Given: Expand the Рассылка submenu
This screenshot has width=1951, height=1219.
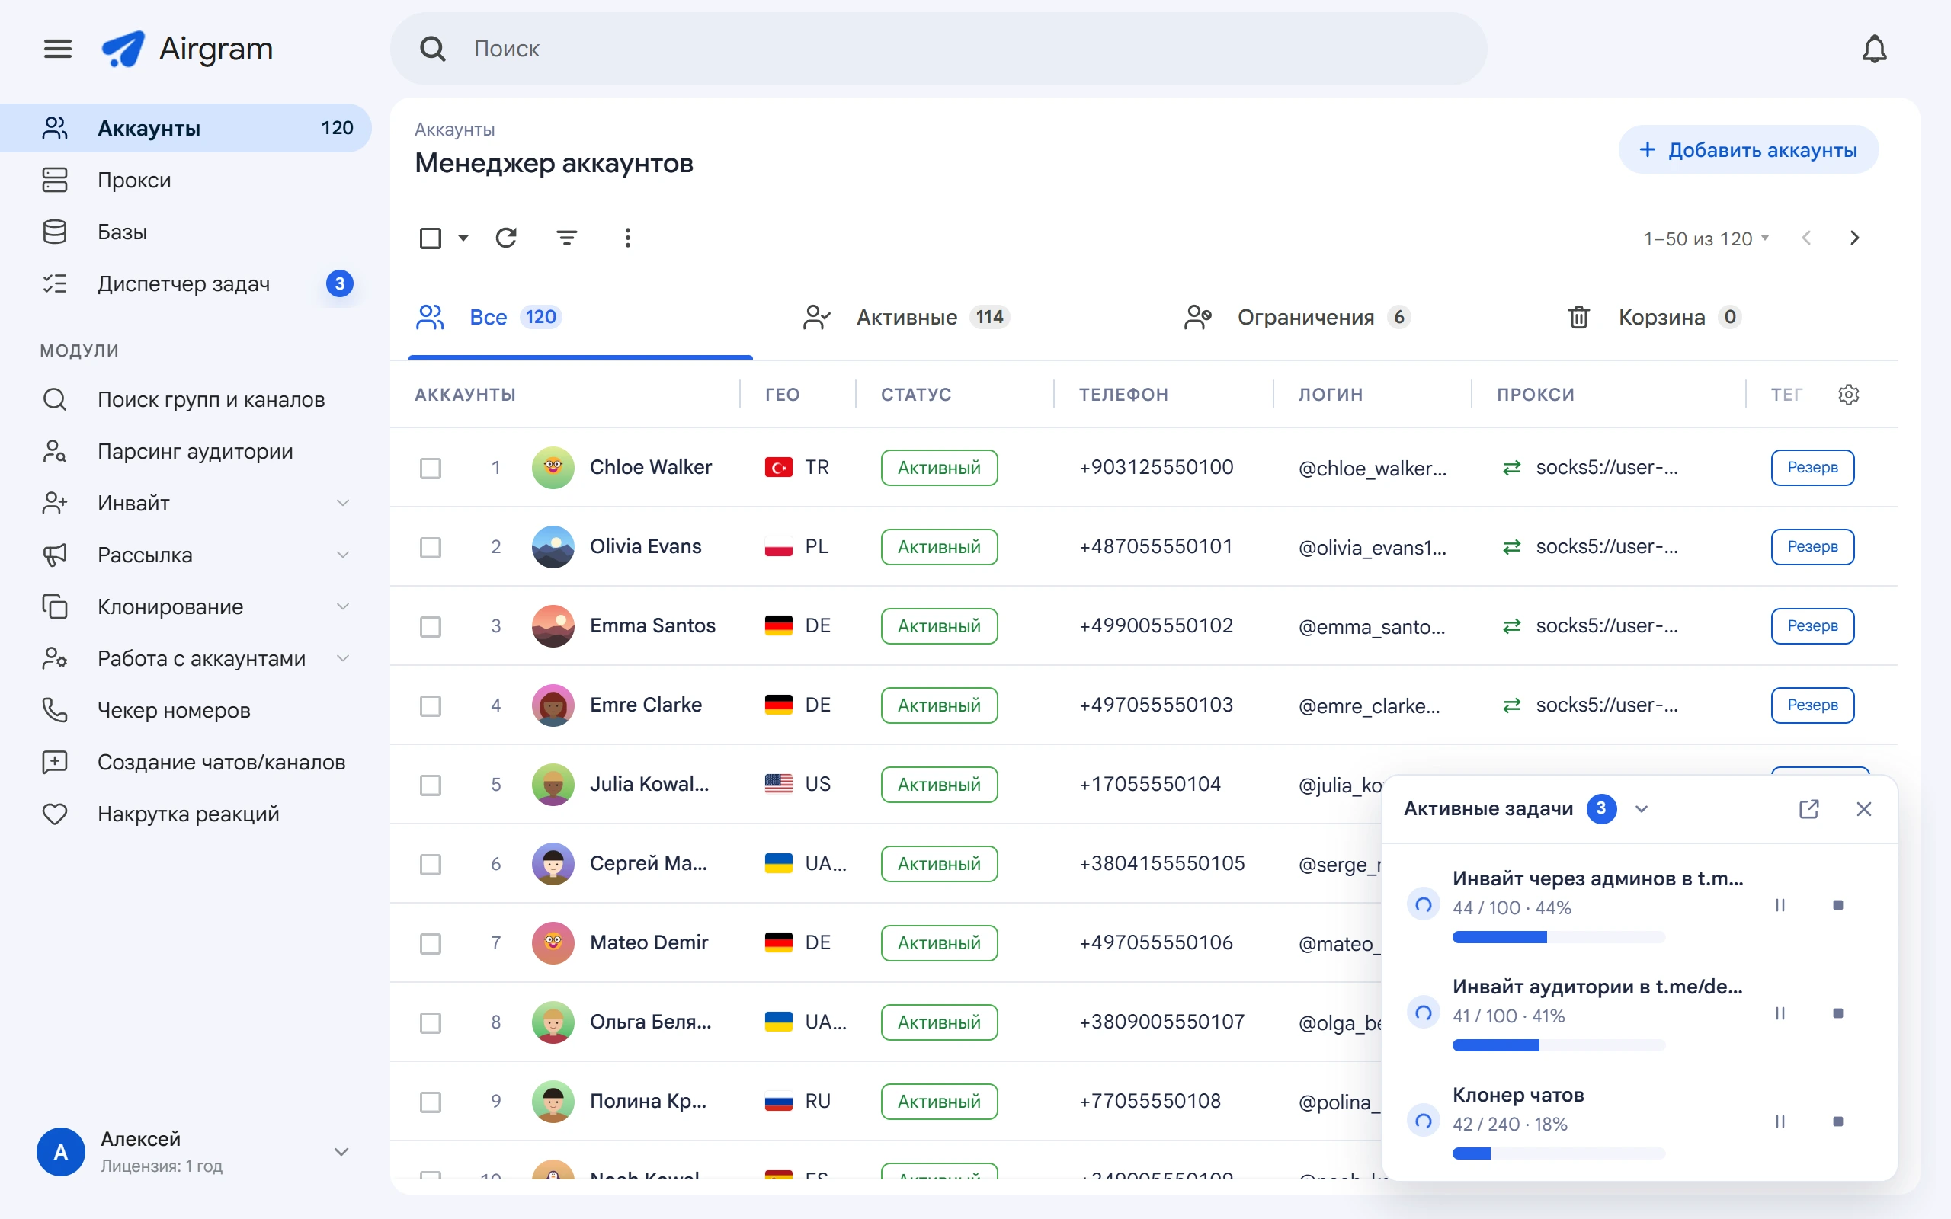Looking at the screenshot, I should pos(343,555).
